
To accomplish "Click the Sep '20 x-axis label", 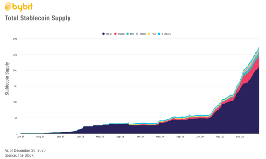I will click(x=240, y=137).
